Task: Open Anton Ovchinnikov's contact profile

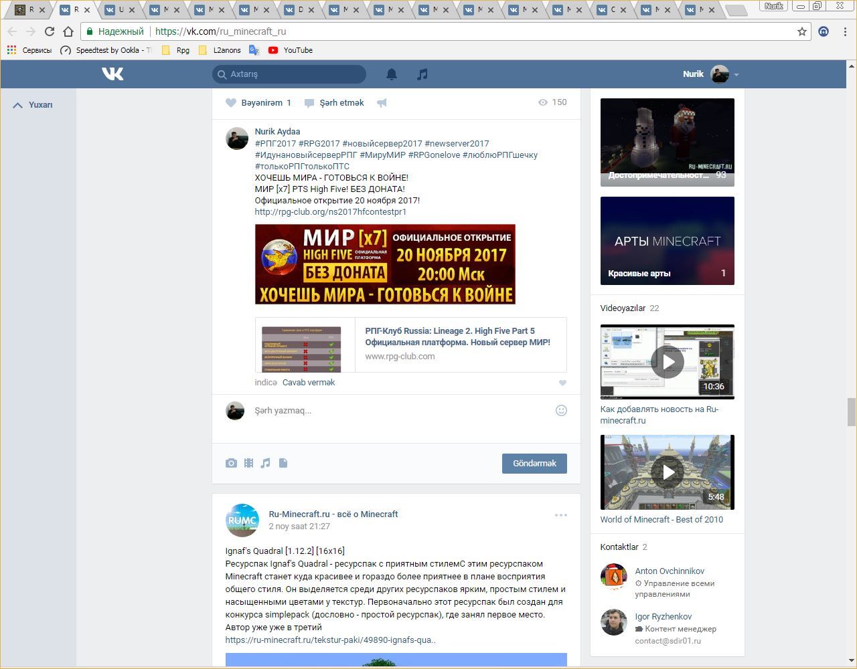Action: click(x=670, y=571)
